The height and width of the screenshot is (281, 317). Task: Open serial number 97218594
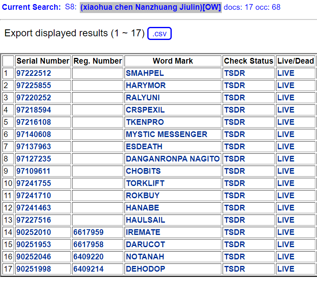coord(33,110)
